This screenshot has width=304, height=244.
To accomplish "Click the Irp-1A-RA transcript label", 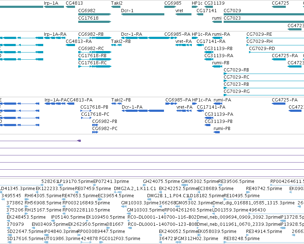I will tap(55, 34).
